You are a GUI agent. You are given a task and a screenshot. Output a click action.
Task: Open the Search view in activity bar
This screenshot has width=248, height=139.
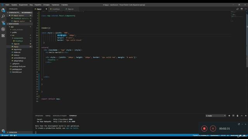(x=3, y=16)
